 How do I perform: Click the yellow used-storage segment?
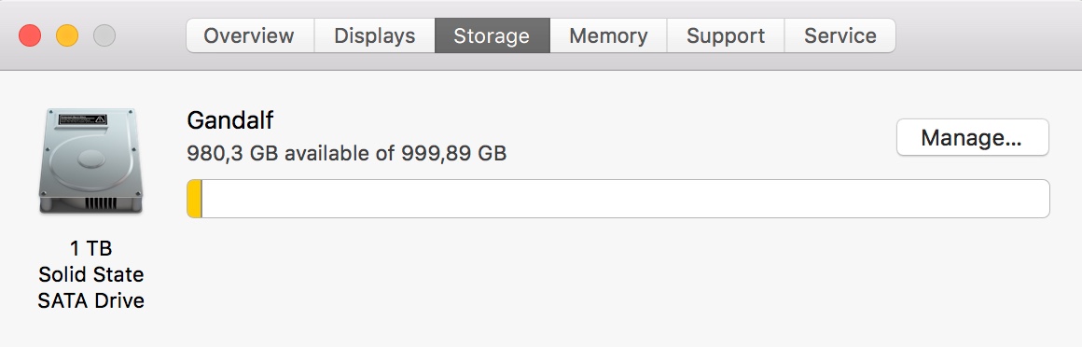click(x=195, y=199)
